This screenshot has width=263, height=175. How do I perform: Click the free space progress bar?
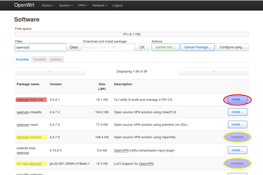132,34
